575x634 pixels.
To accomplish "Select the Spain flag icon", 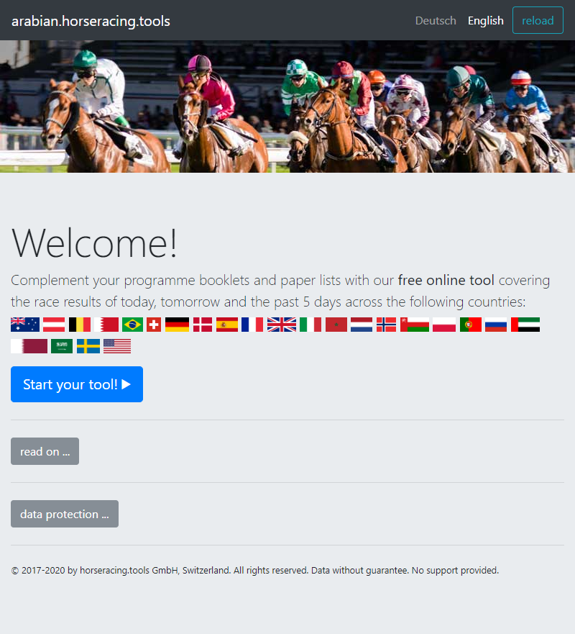I will [x=226, y=325].
